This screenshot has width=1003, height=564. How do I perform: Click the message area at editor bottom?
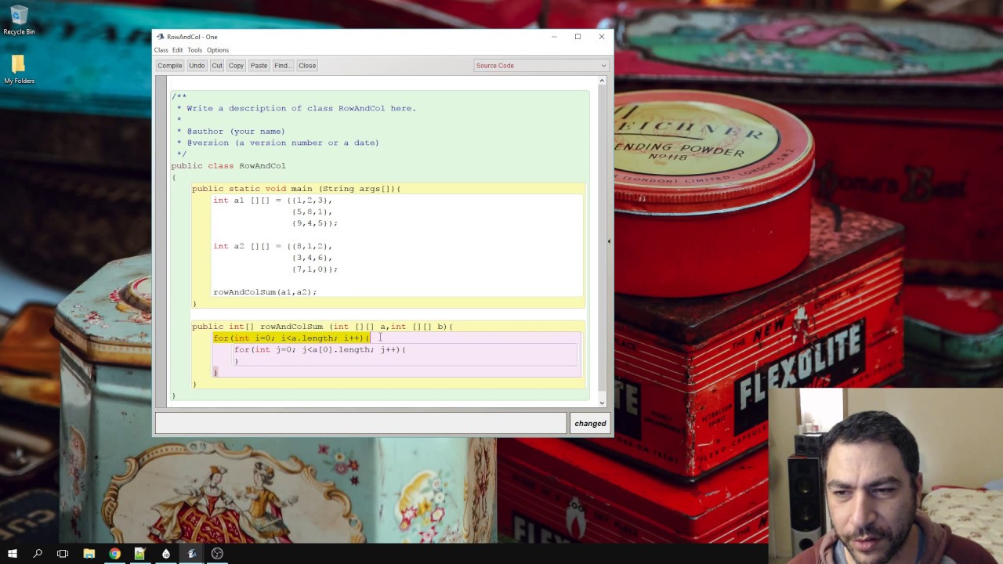(360, 423)
